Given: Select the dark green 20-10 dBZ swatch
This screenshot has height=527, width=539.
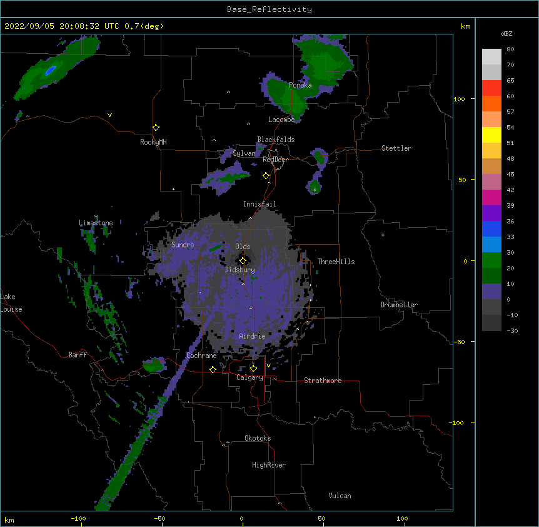Looking at the screenshot, I should click(491, 275).
